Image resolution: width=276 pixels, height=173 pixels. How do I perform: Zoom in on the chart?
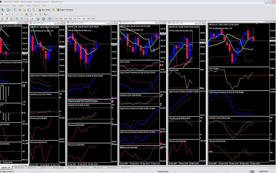[17, 19]
